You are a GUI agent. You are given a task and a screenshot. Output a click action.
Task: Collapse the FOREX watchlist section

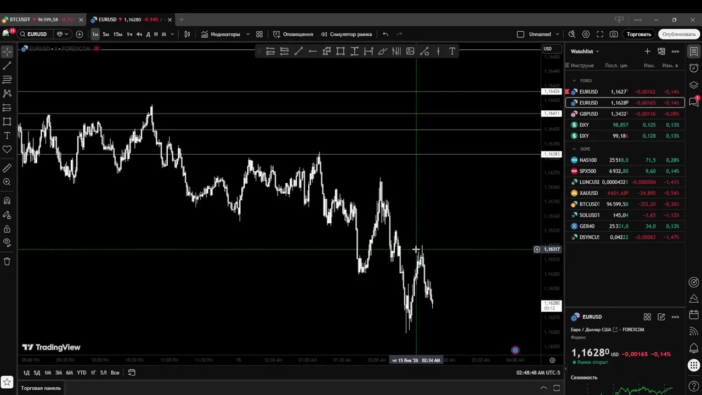574,81
